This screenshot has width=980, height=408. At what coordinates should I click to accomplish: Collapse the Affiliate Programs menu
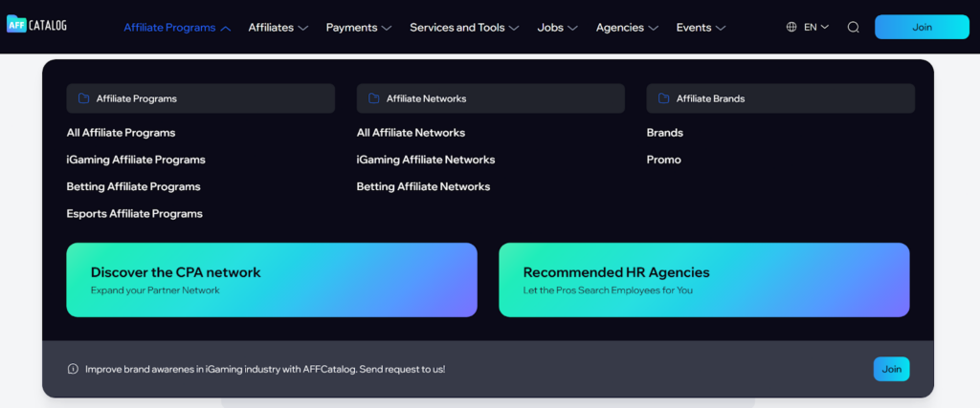point(177,28)
